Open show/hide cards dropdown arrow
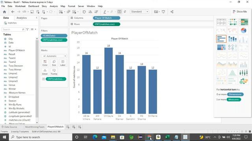The height and width of the screenshot is (141, 252). (x=159, y=12)
